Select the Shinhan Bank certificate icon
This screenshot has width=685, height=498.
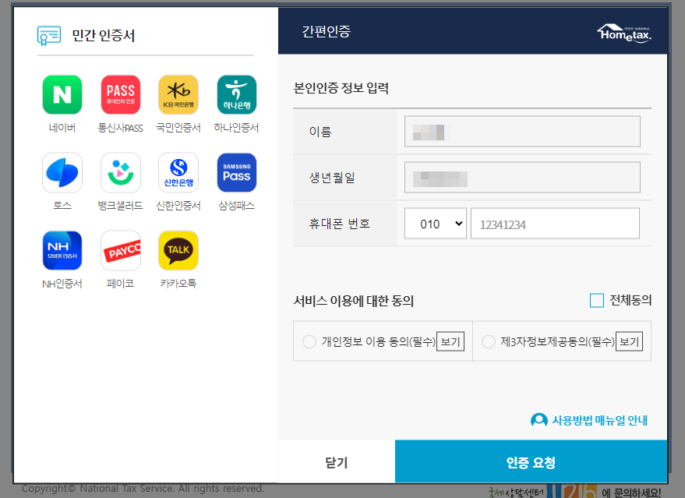(x=178, y=172)
